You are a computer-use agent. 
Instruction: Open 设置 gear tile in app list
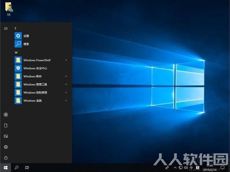(18, 36)
